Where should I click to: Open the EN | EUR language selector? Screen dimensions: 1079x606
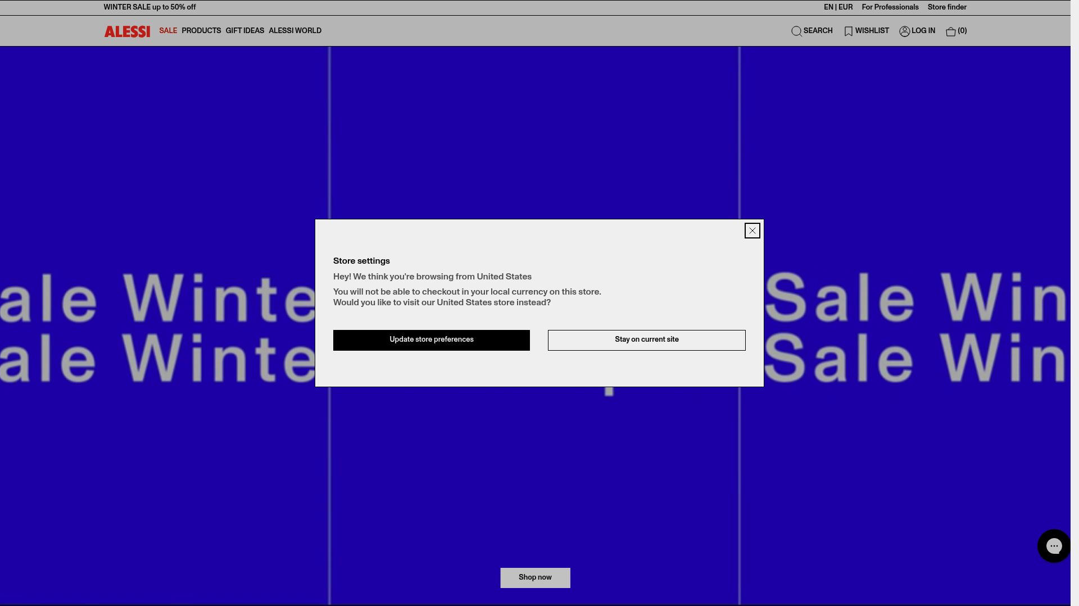coord(838,7)
